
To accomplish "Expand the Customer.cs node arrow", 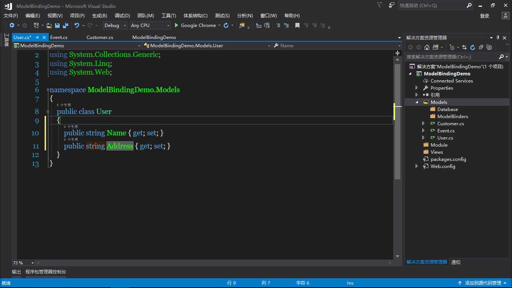I will click(424, 124).
